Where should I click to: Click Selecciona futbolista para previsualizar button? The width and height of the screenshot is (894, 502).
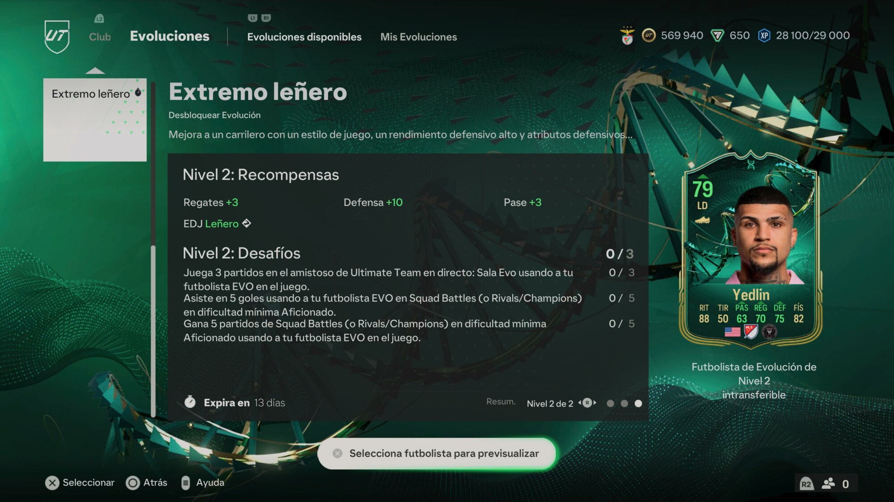pyautogui.click(x=437, y=453)
